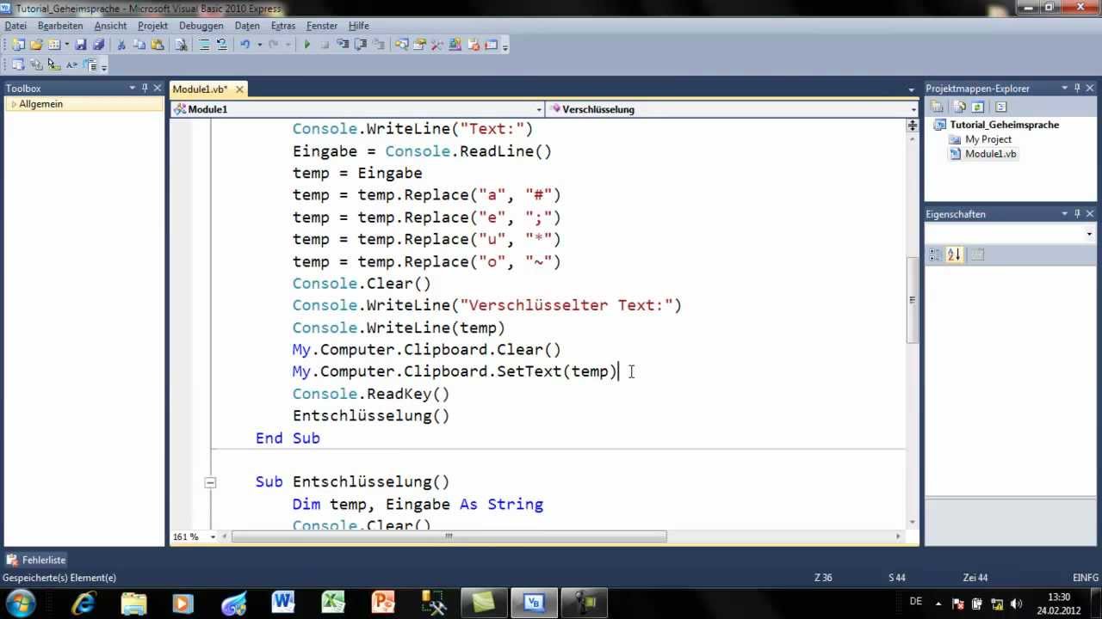Image resolution: width=1102 pixels, height=619 pixels.
Task: Save Module1.vb with the floppy icon
Action: (80, 45)
